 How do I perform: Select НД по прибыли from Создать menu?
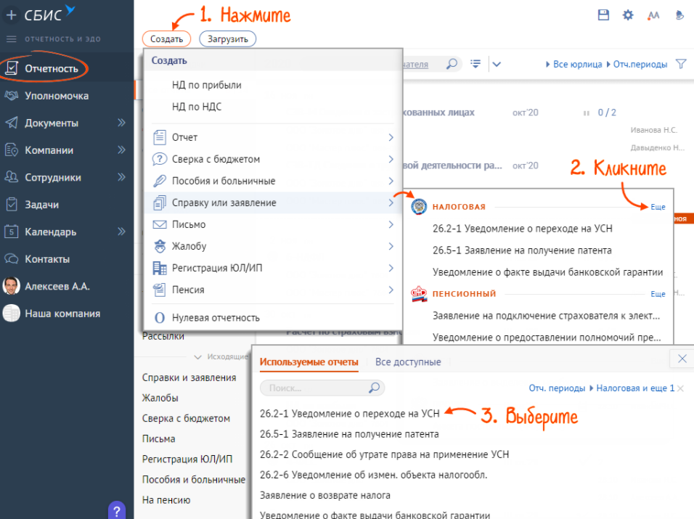tap(207, 85)
